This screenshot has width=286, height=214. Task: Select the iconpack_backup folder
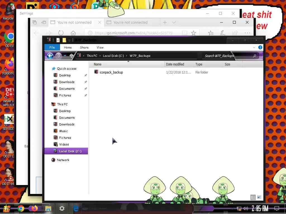tap(111, 72)
